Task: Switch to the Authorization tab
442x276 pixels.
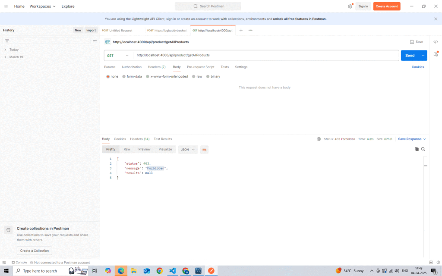Action: [x=131, y=67]
